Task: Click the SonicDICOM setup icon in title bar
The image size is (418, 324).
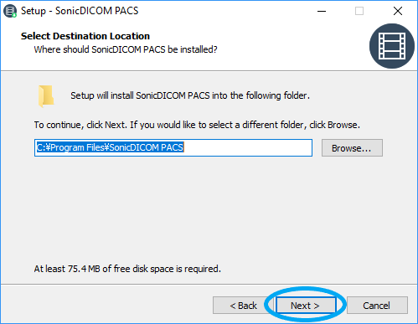Action: tap(10, 11)
